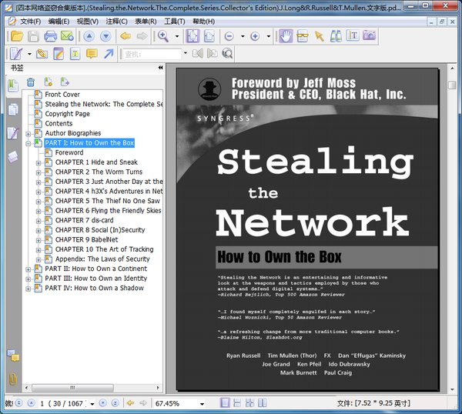Click the Print icon
Viewport: 462px width, 414px height.
point(50,36)
